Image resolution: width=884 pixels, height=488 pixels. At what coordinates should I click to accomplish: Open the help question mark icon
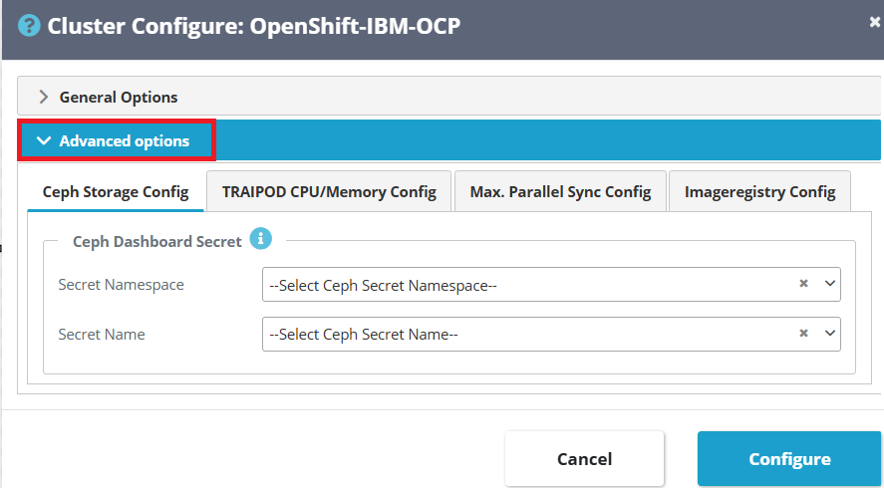[x=29, y=26]
